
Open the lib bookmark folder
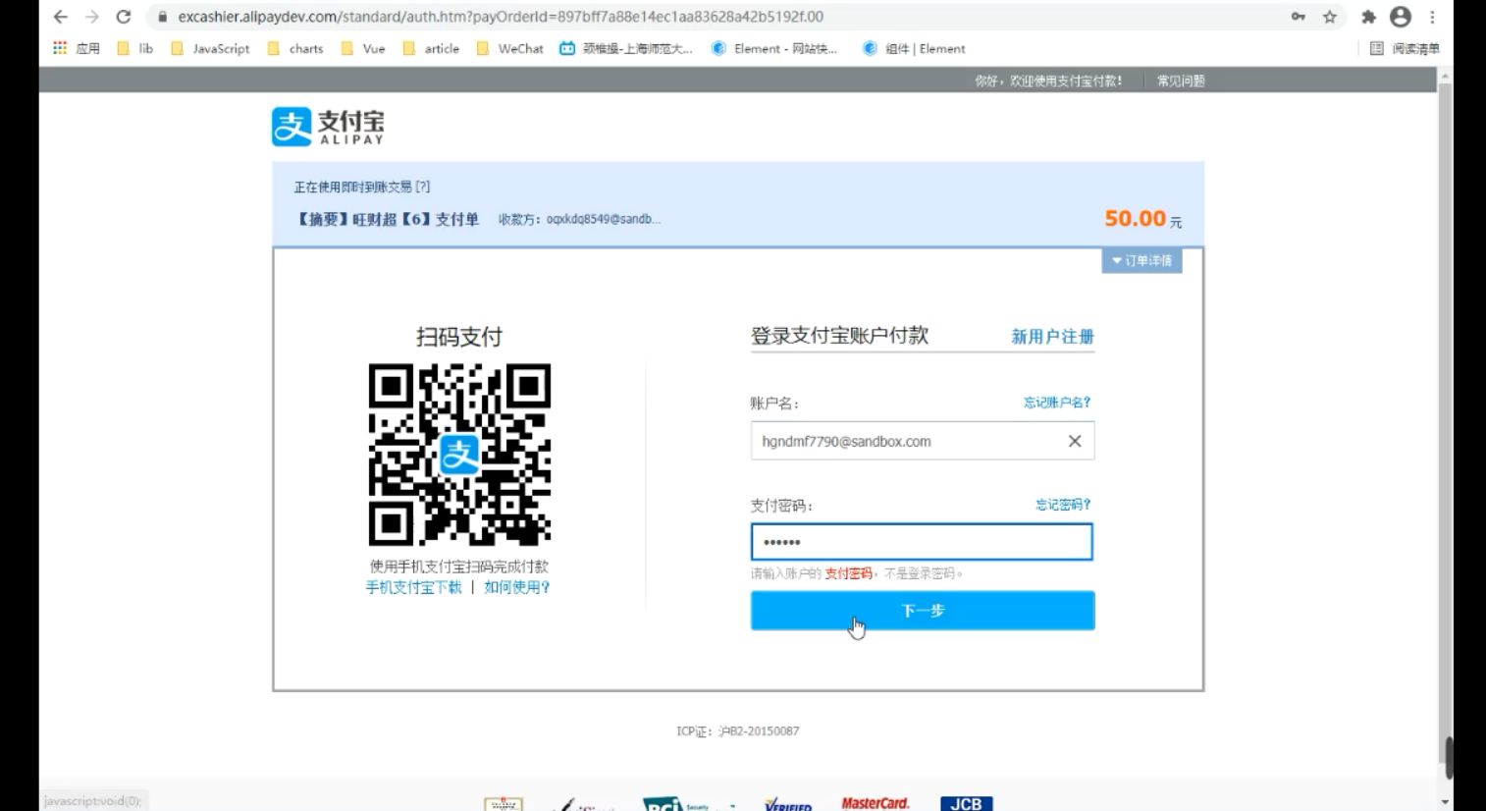[x=135, y=48]
